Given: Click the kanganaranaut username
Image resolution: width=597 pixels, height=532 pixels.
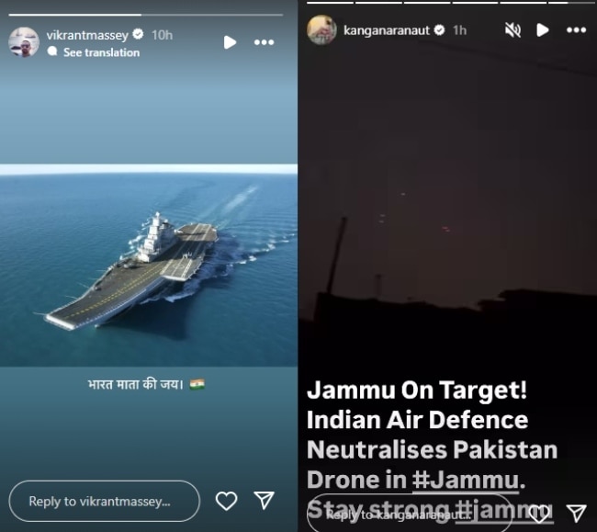Looking at the screenshot, I should click(x=387, y=30).
